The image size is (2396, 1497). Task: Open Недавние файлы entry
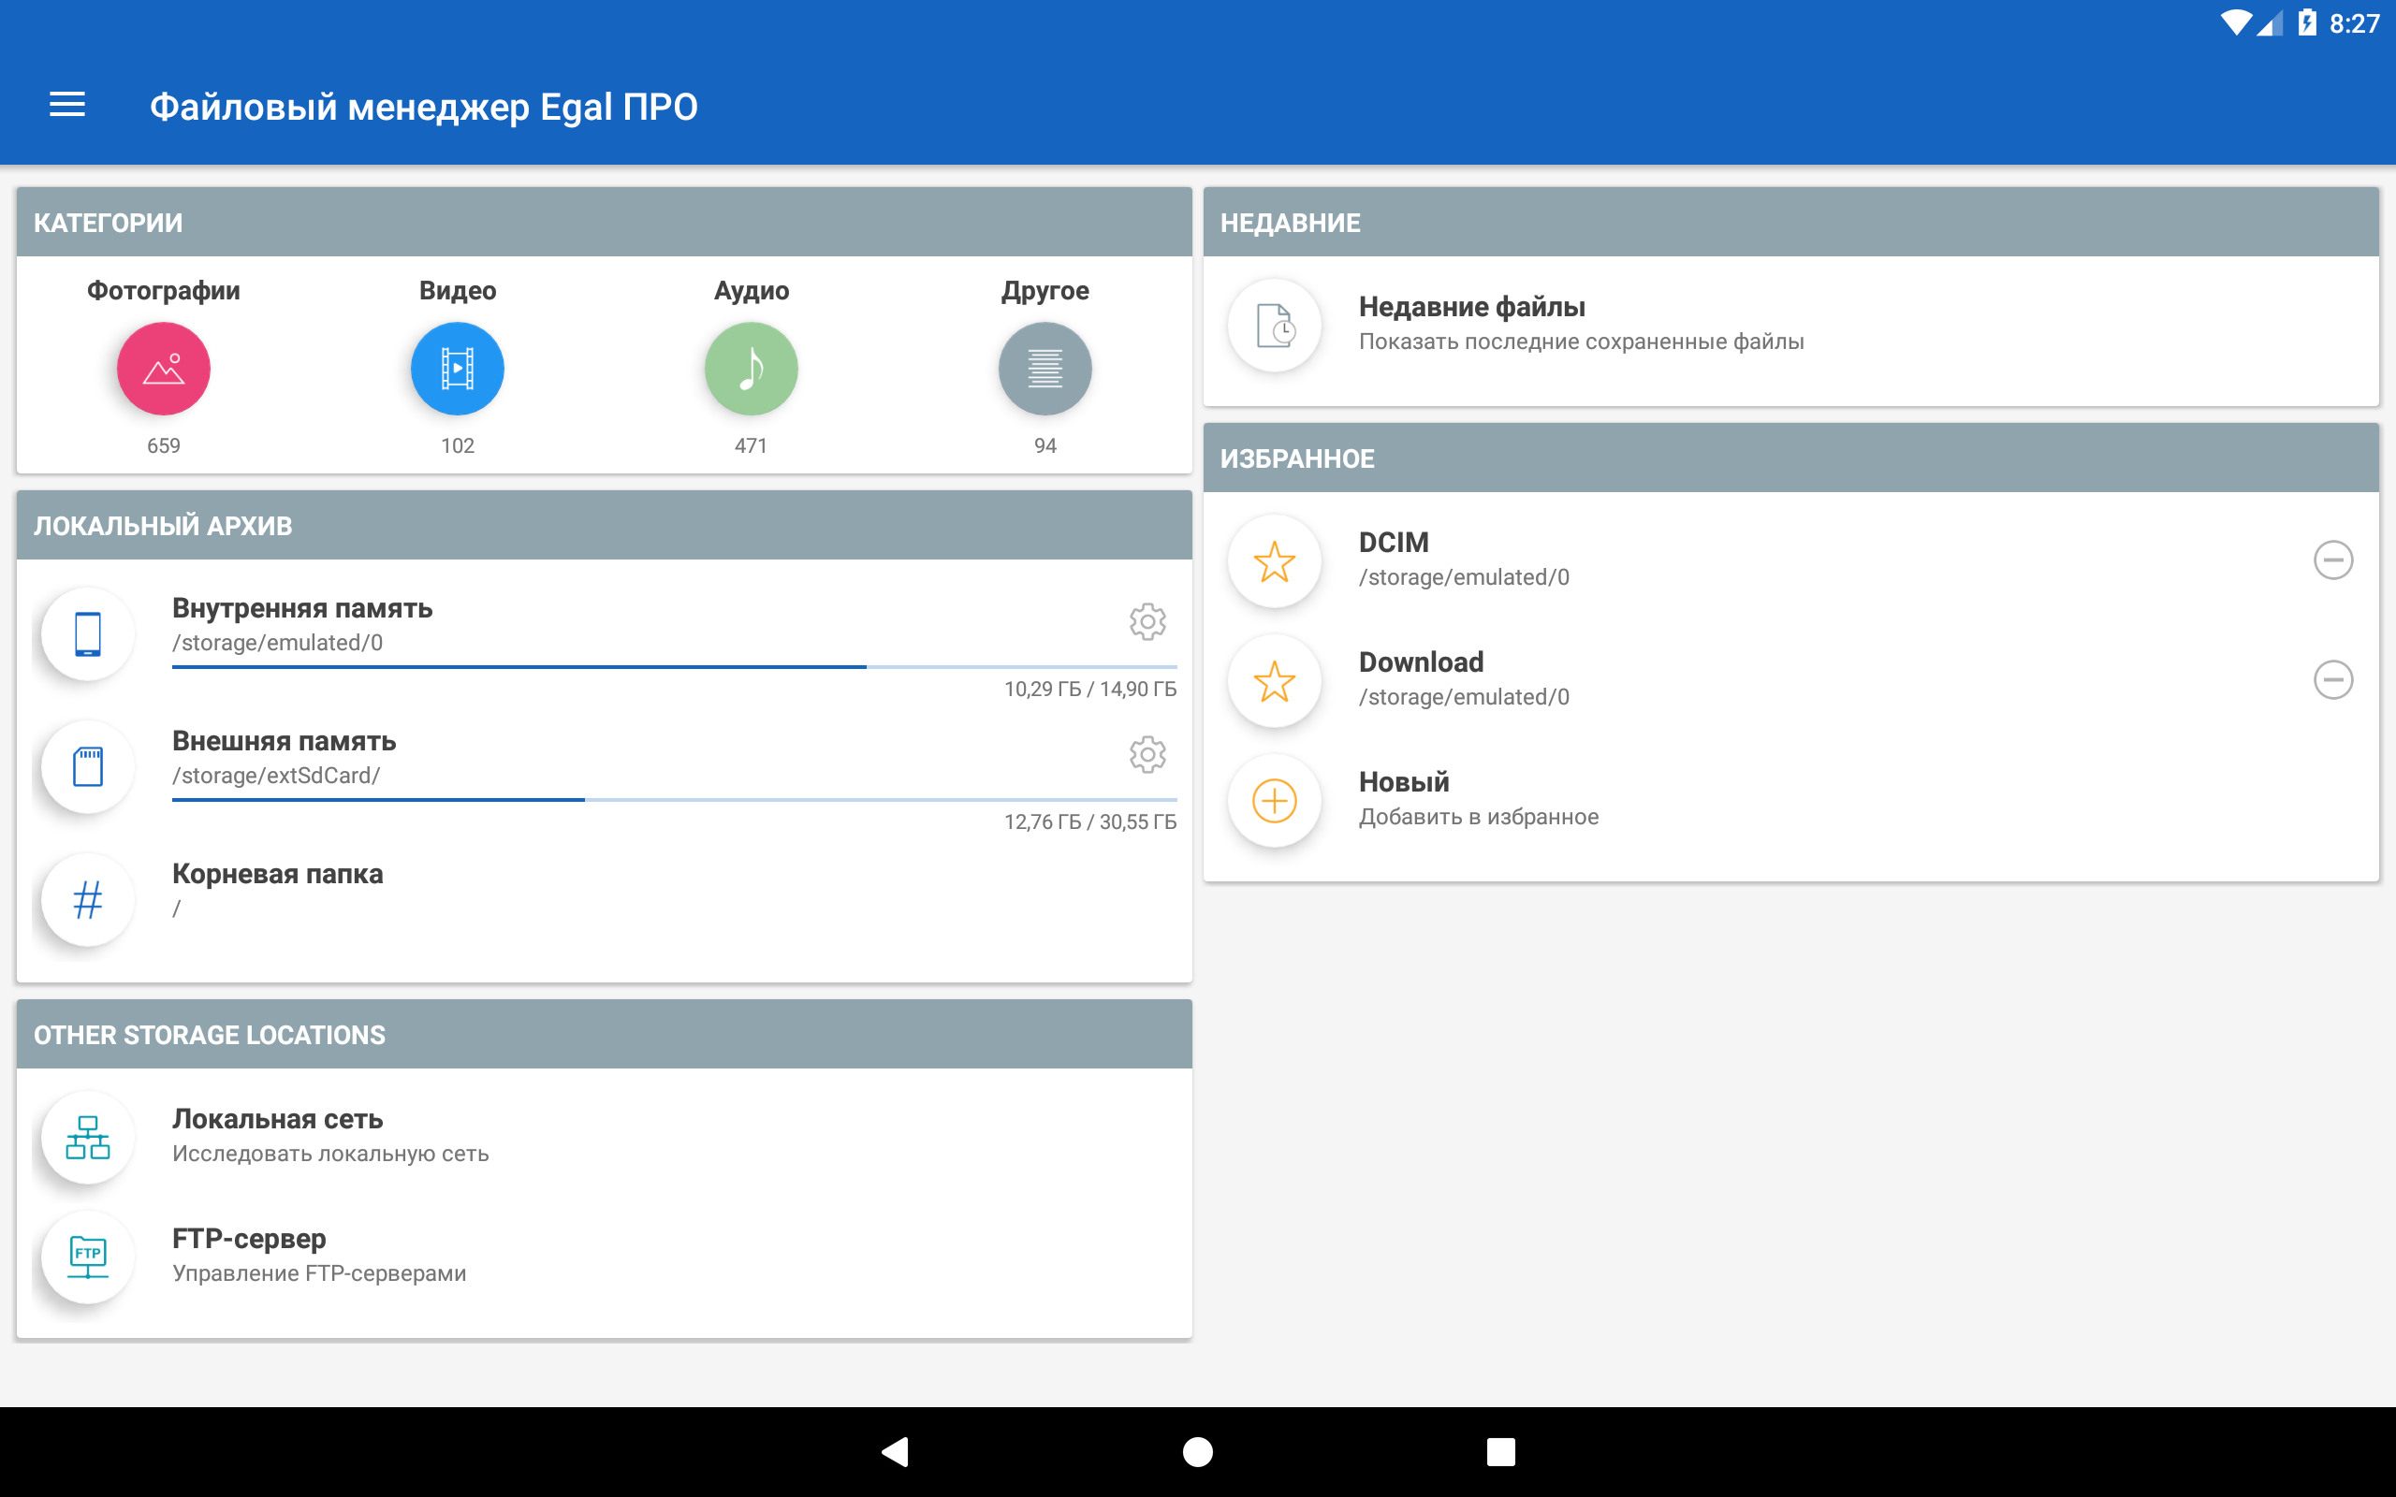[1471, 323]
